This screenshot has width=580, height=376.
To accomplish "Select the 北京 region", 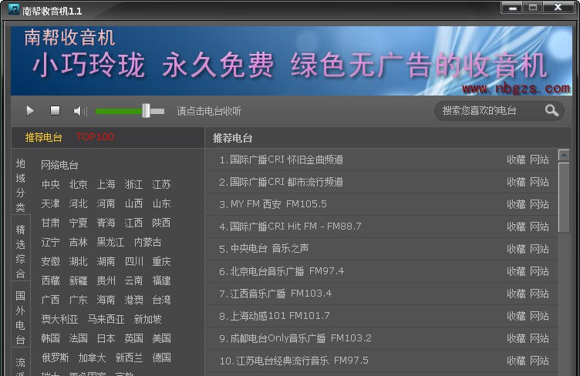I will pos(78,184).
